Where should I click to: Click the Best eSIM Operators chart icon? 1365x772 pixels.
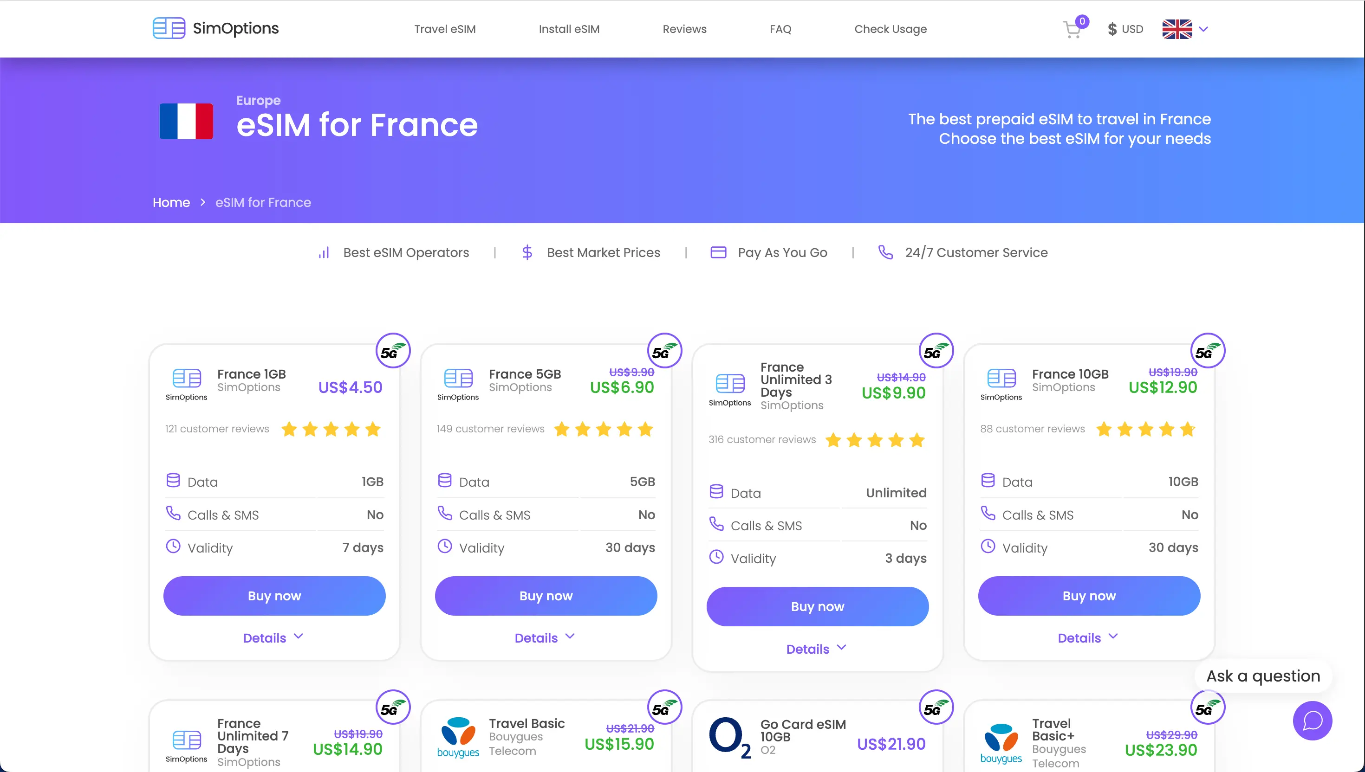click(324, 252)
